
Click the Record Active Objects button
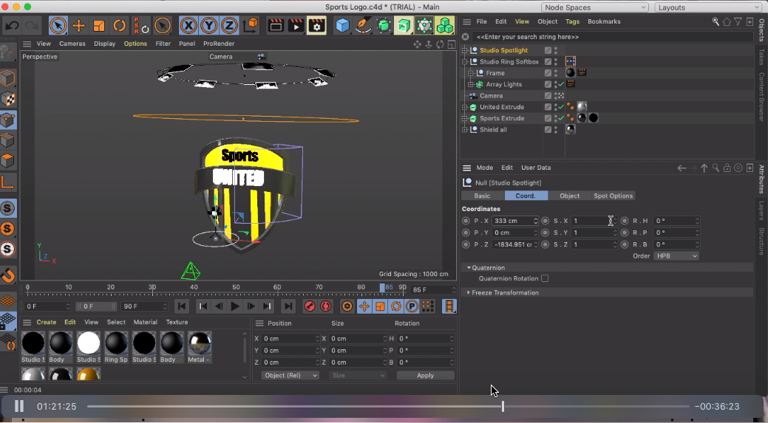click(x=310, y=306)
